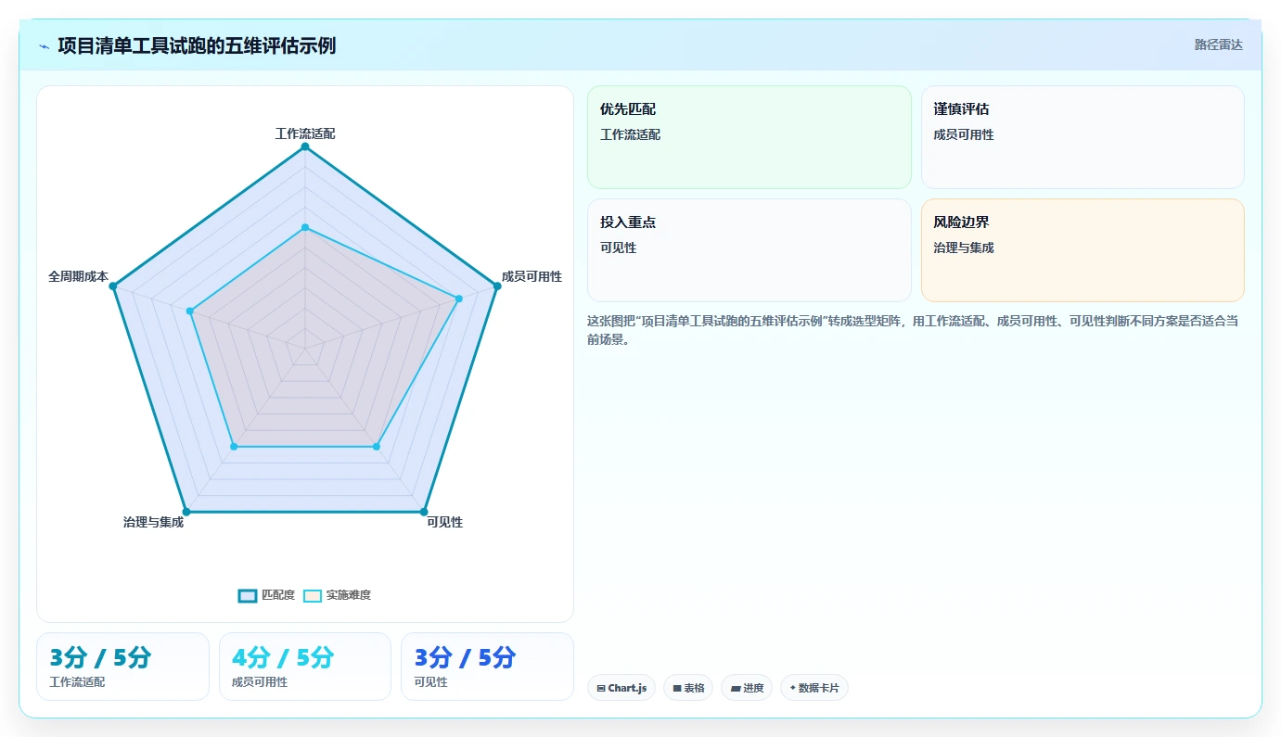Toggle the 实施难度 legend swatch
The image size is (1281, 737).
pos(313,595)
